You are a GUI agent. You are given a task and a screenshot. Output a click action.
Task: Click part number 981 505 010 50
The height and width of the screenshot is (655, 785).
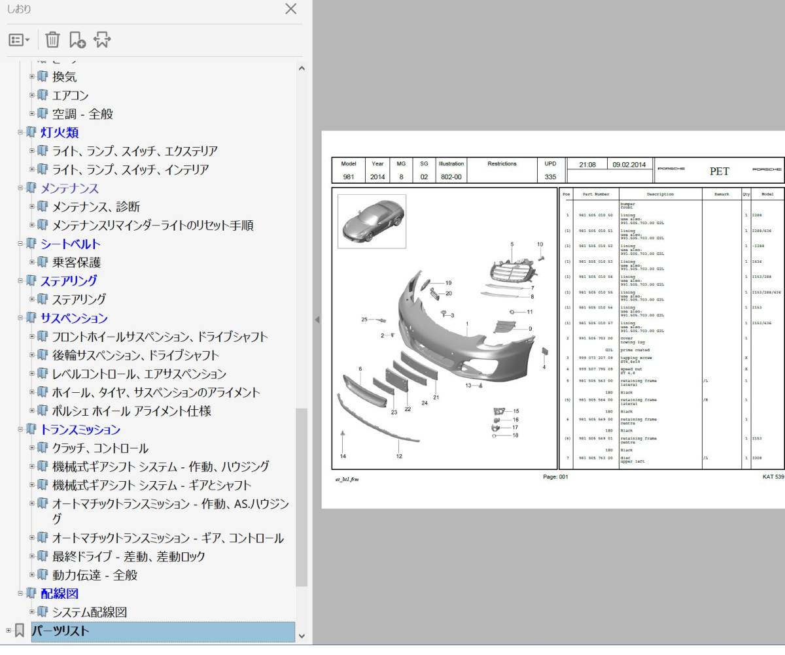[x=596, y=215]
